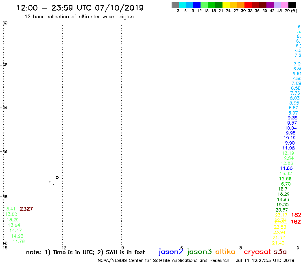Click the cyan swatch in the color scale

[183, 5]
